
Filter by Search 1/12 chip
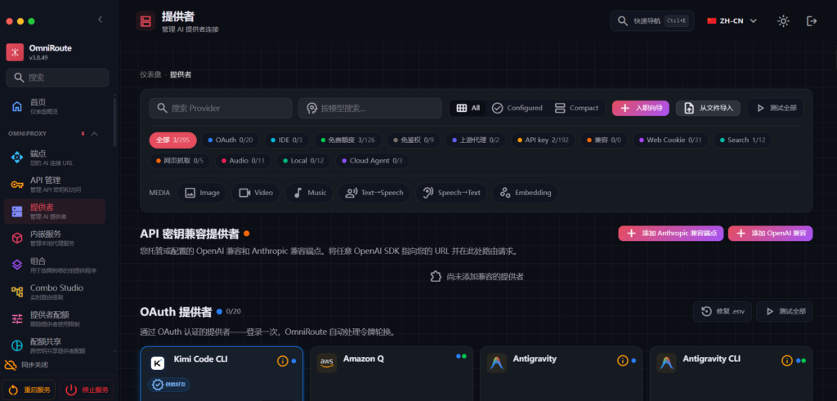(x=742, y=140)
